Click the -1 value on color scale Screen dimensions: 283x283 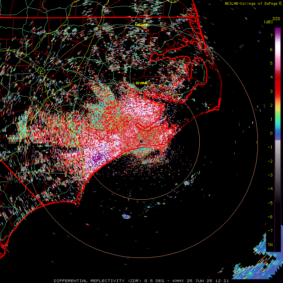pos(270,147)
